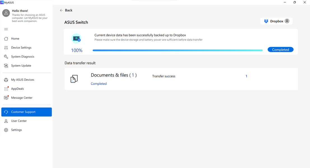Click the System Diagnosis wrench icon
Viewport: 310px width, 168px height.
6,57
